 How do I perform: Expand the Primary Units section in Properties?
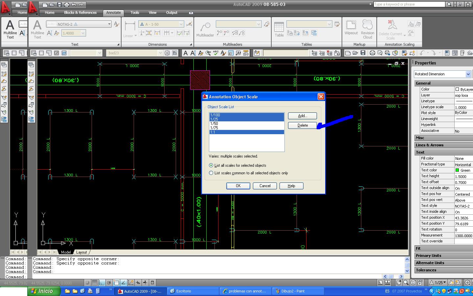coord(443,256)
